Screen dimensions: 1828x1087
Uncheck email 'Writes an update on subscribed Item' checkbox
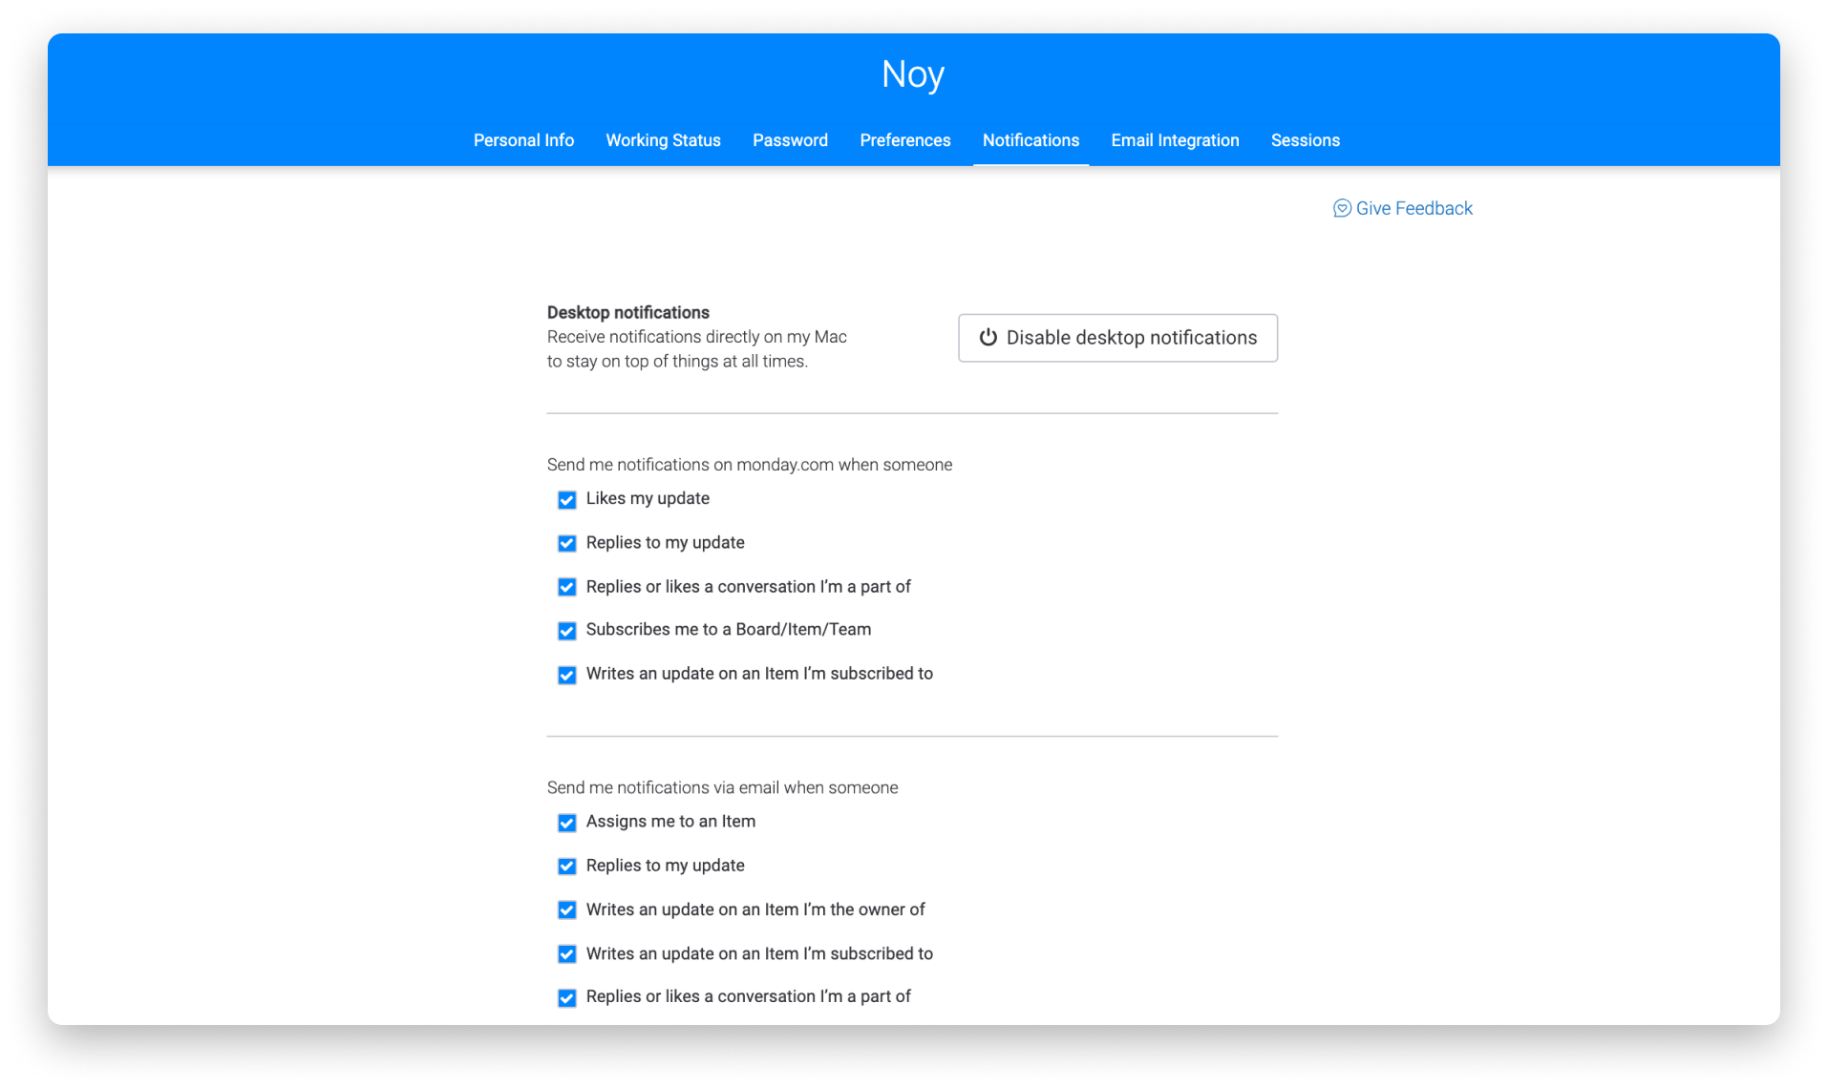(566, 954)
